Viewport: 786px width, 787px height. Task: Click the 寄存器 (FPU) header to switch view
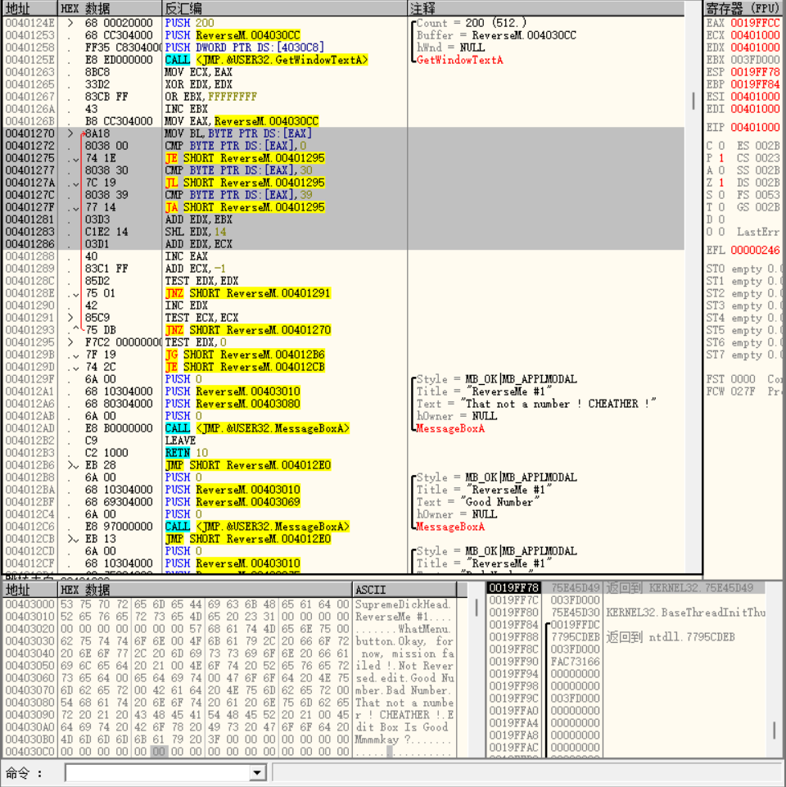coord(743,8)
